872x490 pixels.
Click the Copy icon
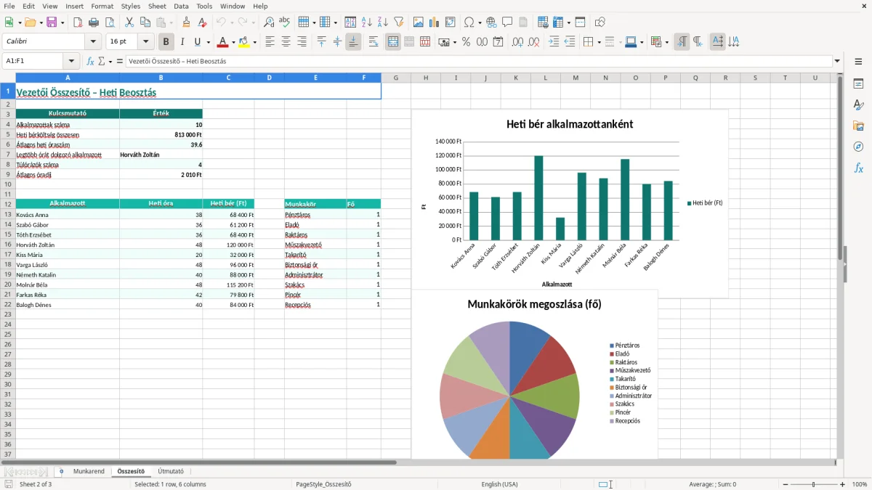pyautogui.click(x=145, y=23)
